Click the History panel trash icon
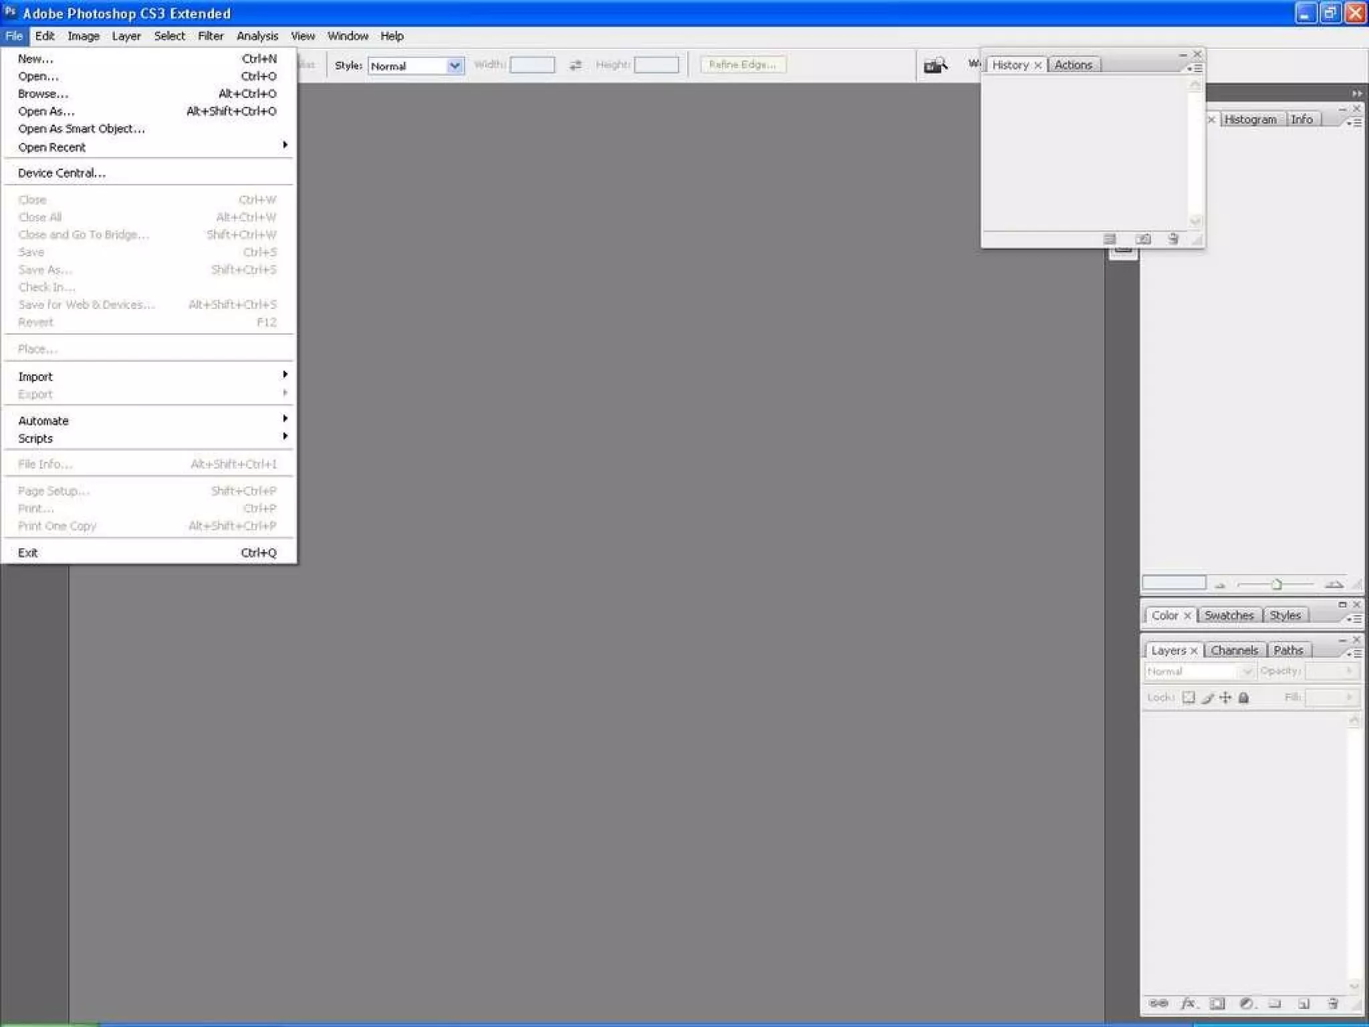Image resolution: width=1369 pixels, height=1027 pixels. 1173,239
